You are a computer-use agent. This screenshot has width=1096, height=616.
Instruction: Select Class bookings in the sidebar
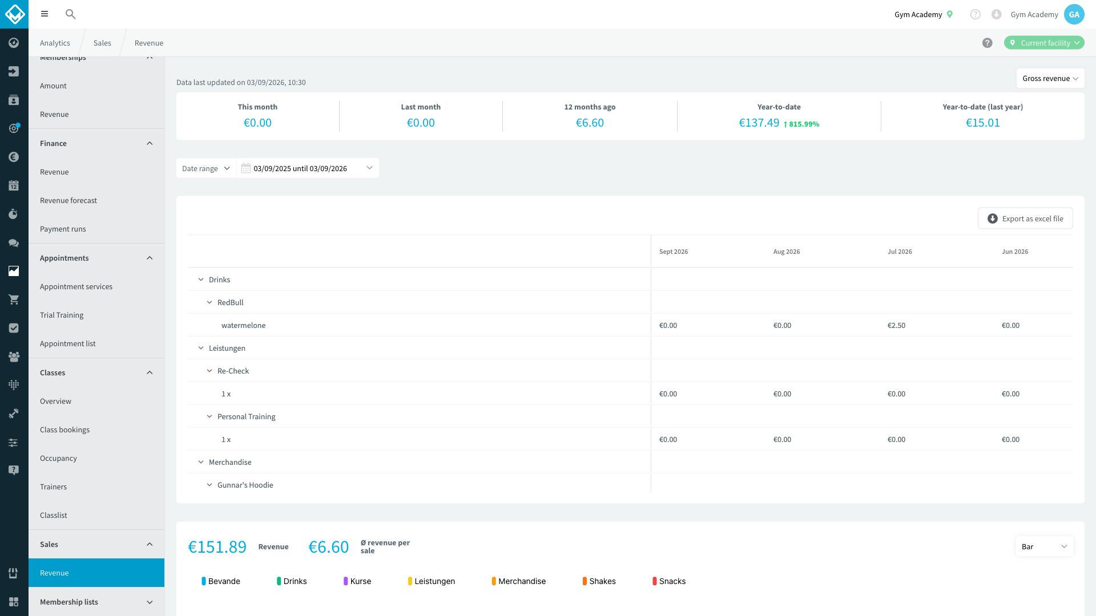(65, 430)
